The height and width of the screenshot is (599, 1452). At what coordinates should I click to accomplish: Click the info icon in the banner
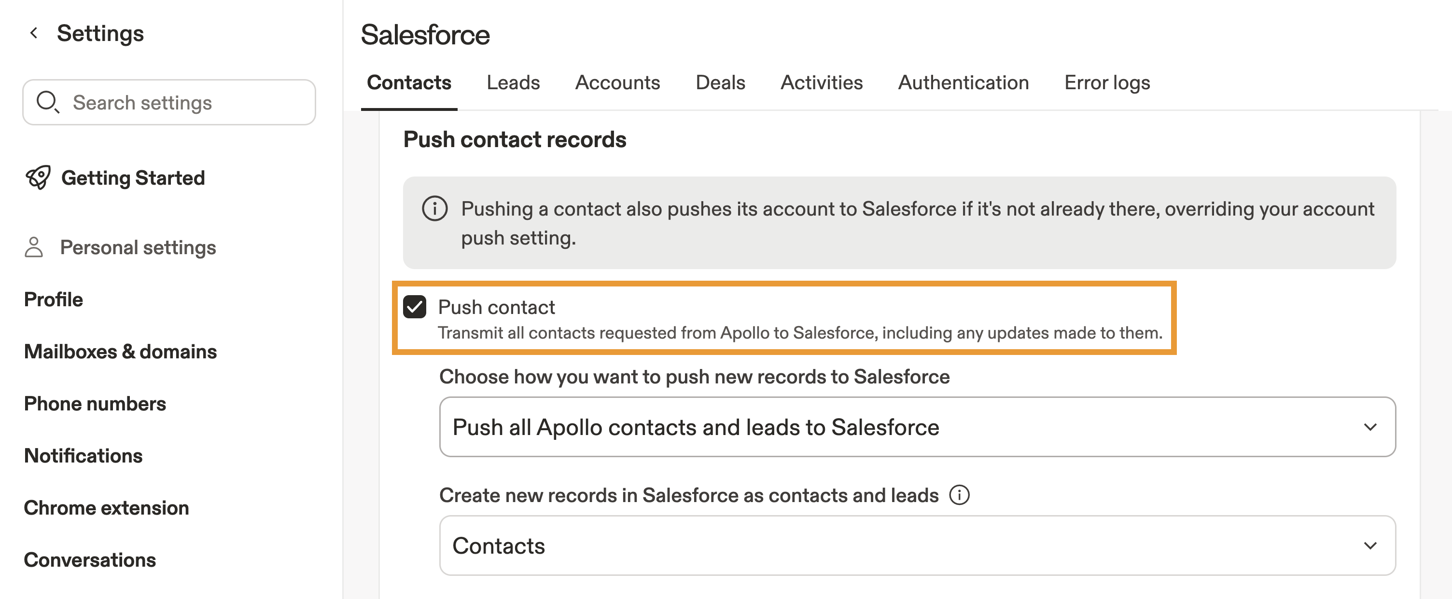click(x=434, y=209)
